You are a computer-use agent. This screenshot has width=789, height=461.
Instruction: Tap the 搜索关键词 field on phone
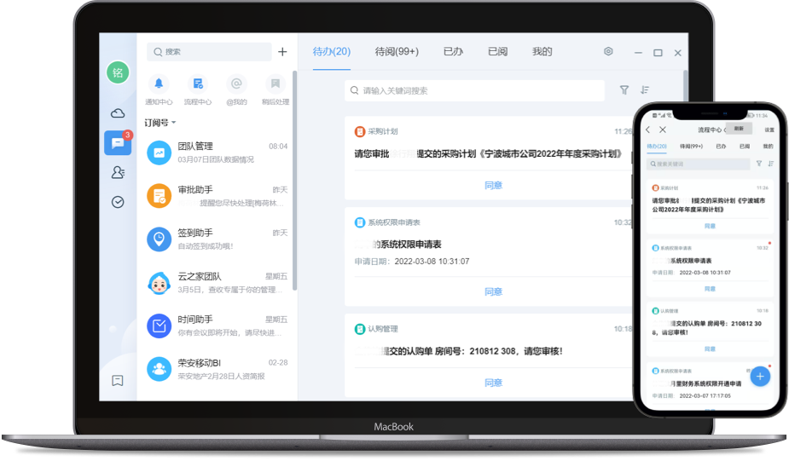coord(698,164)
